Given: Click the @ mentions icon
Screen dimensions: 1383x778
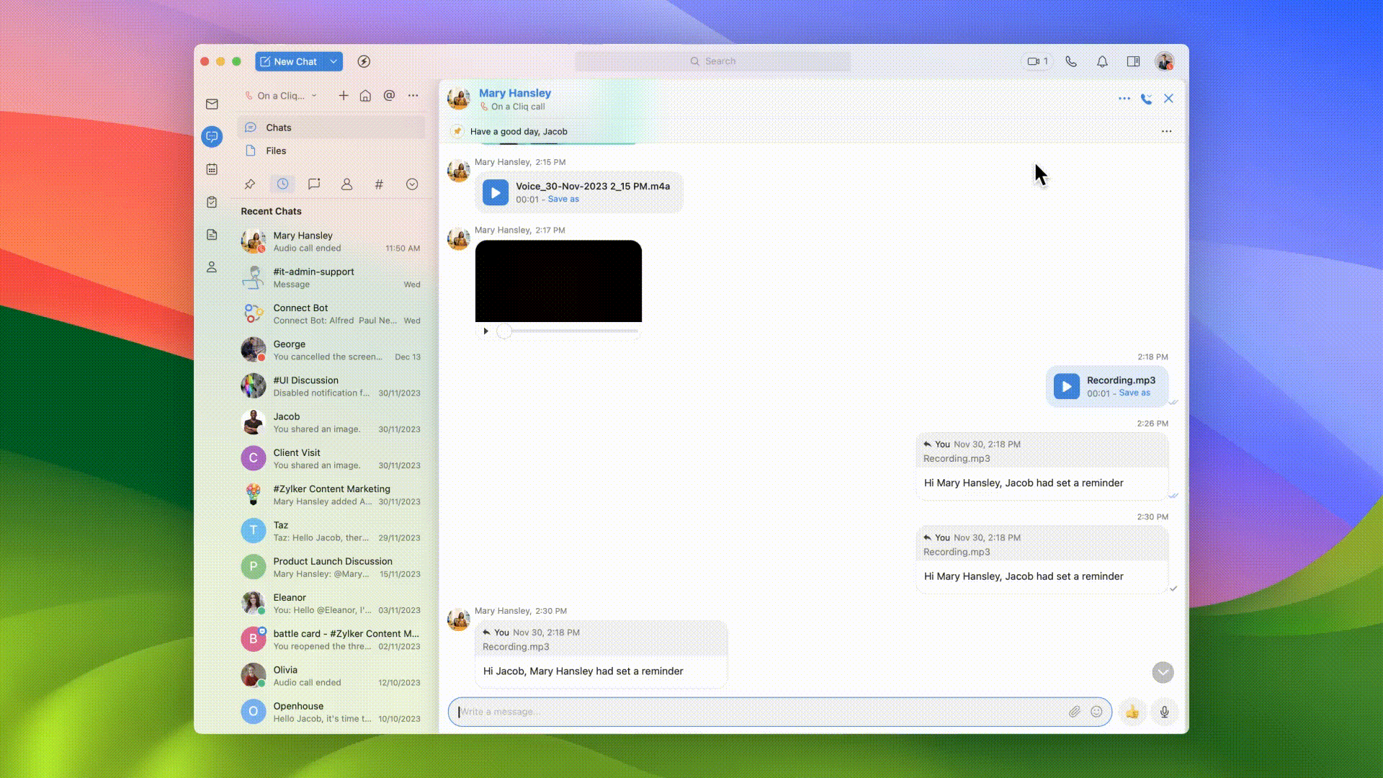Looking at the screenshot, I should click(389, 96).
